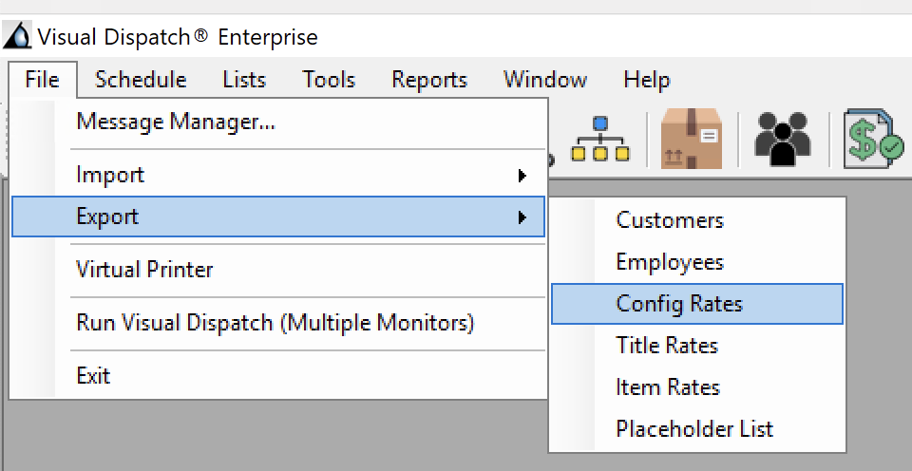The height and width of the screenshot is (471, 912).
Task: Expand the Import submenu
Action: tap(278, 175)
